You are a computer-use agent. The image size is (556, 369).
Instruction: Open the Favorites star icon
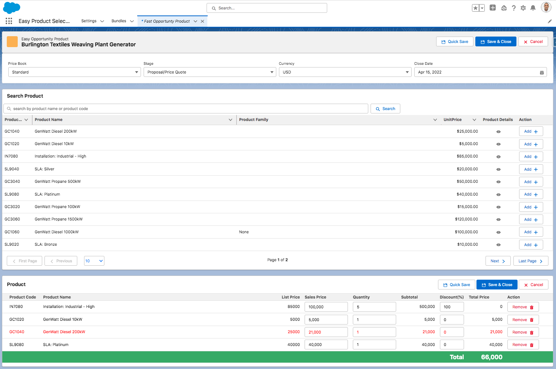click(476, 8)
